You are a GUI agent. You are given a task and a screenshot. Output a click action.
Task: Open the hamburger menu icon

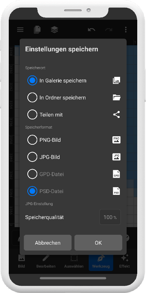20,30
